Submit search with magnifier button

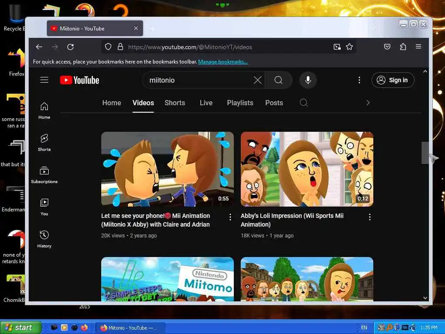tap(279, 80)
